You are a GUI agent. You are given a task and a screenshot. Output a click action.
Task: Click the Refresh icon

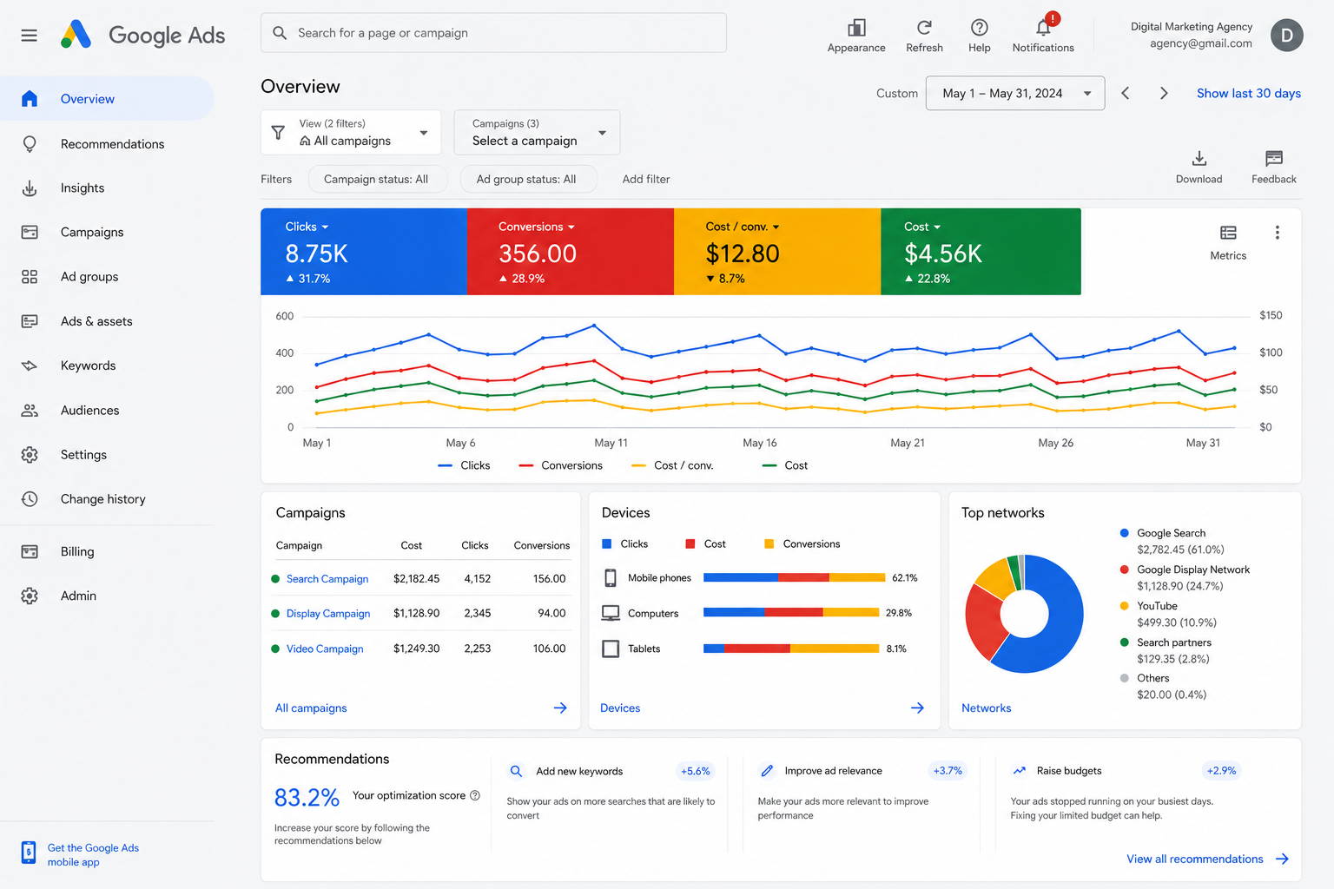pos(924,28)
